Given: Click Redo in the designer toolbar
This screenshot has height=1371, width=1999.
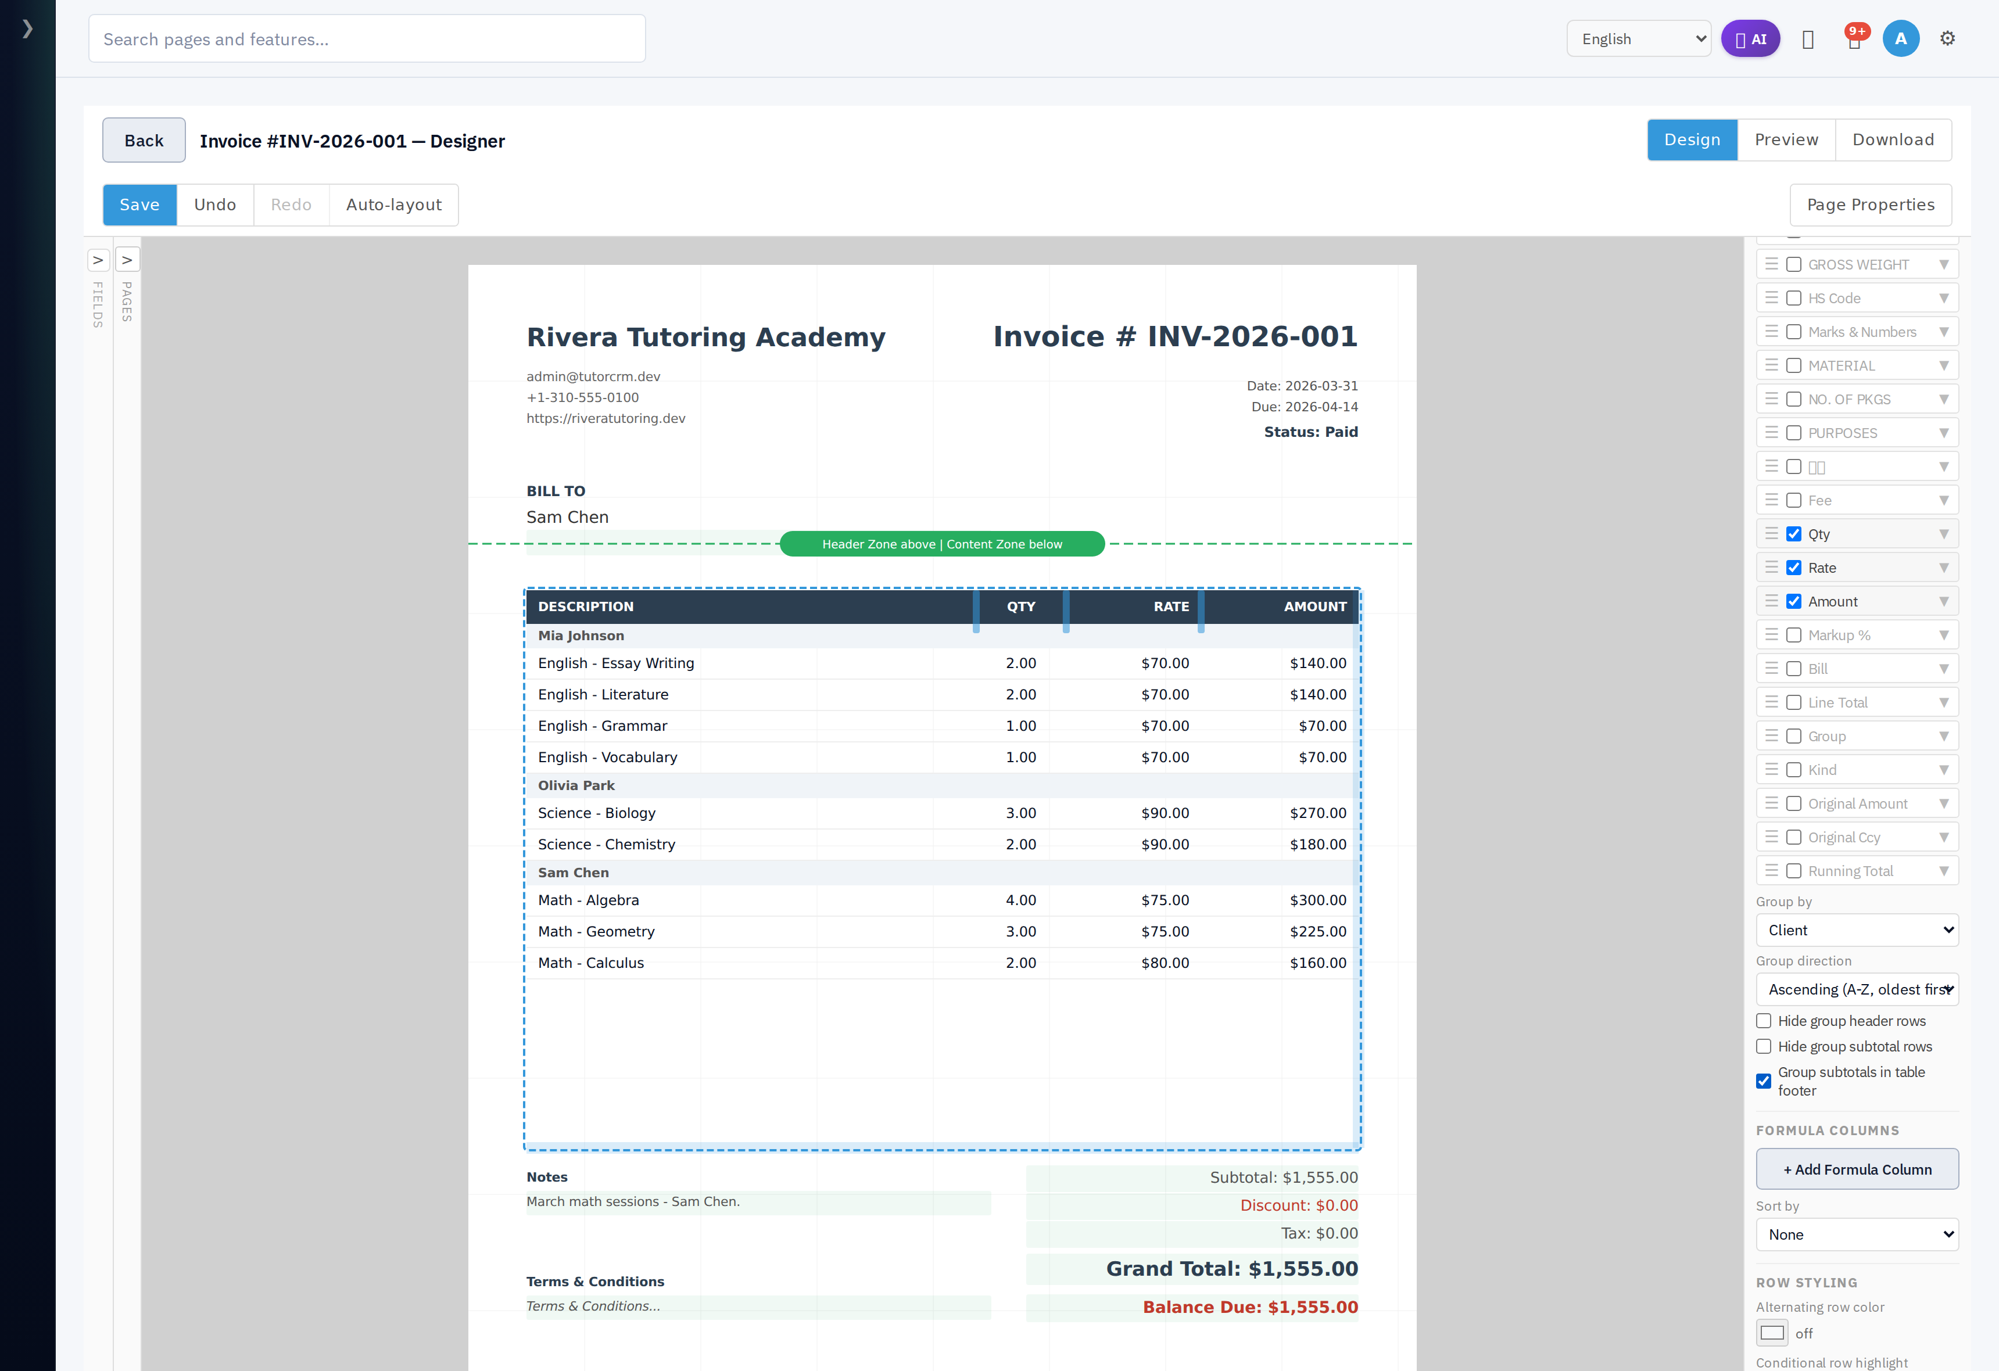Looking at the screenshot, I should 291,204.
